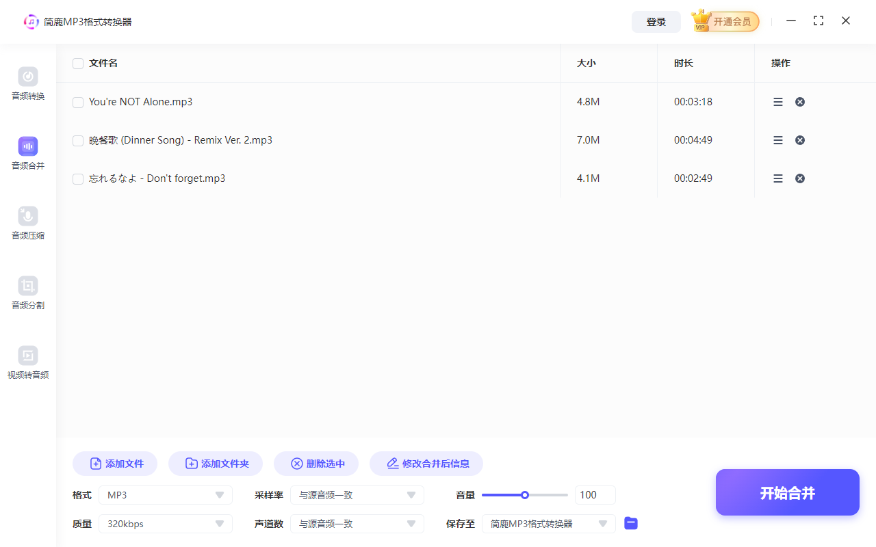Select checkbox for 晚餐歌 (Dinner Song) - Remix Ver. 2.mp3
The height and width of the screenshot is (547, 876).
[78, 141]
